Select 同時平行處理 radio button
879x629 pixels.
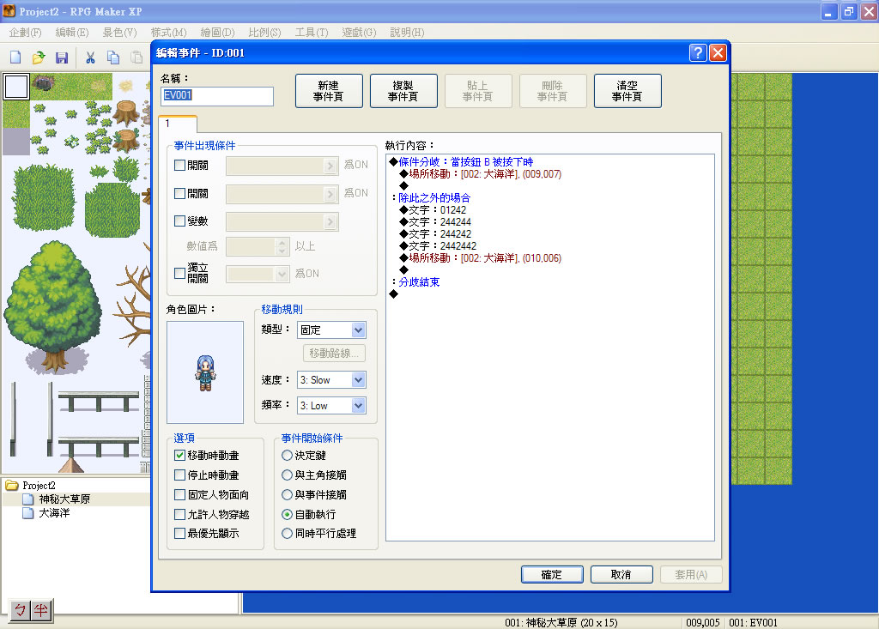287,533
